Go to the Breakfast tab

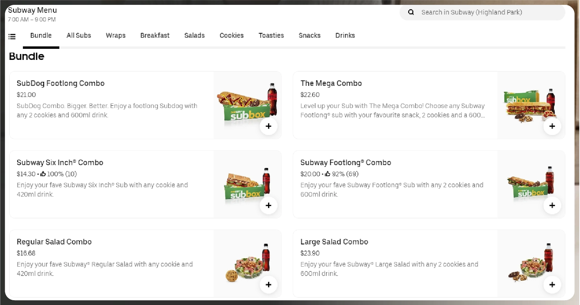[x=155, y=36]
